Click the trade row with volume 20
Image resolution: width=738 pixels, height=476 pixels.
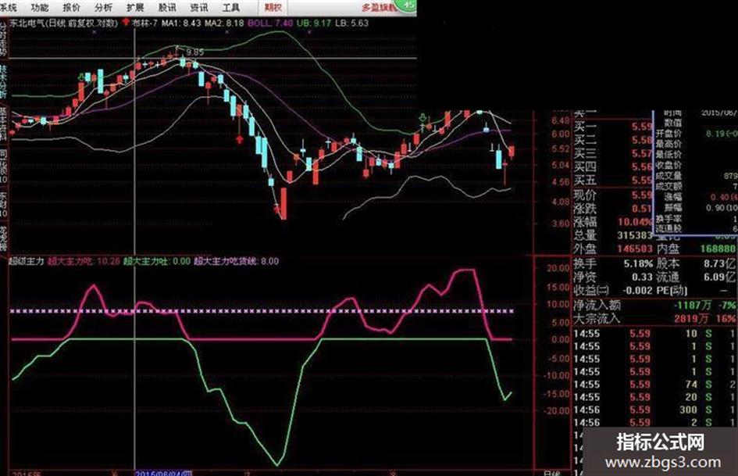tap(654, 397)
